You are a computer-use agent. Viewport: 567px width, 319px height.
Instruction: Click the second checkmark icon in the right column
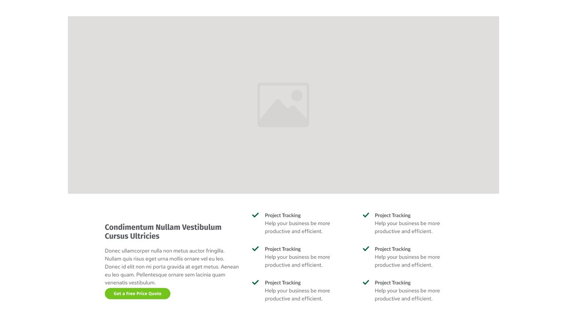pos(366,249)
